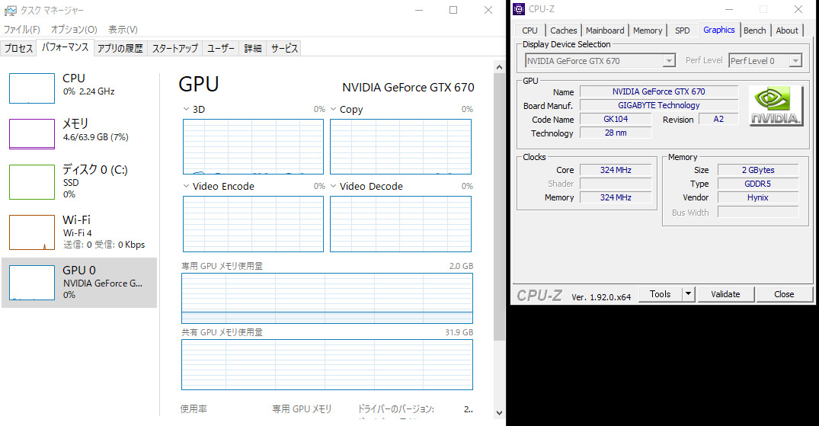The height and width of the screenshot is (426, 819).
Task: Open the Copy engine chevron dropdown
Action: click(x=333, y=109)
